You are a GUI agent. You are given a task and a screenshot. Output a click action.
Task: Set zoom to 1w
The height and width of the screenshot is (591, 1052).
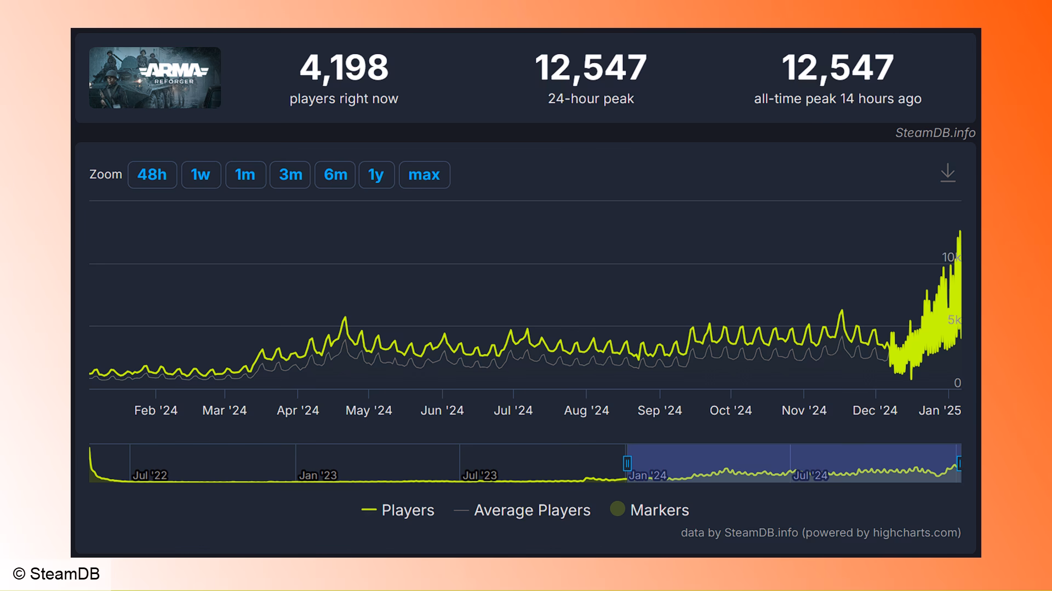click(201, 175)
